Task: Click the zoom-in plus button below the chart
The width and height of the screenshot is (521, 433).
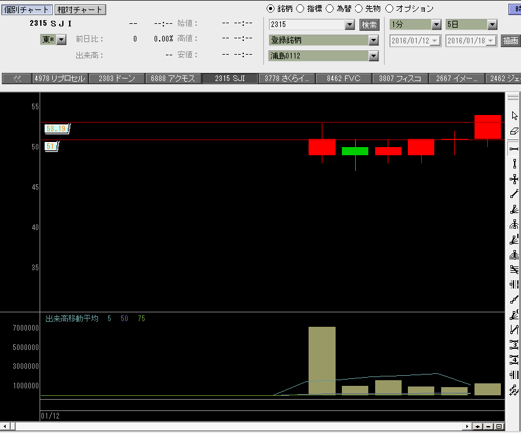Action: pyautogui.click(x=478, y=426)
